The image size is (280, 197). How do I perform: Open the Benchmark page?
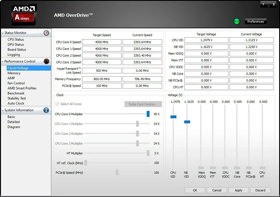click(x=16, y=93)
